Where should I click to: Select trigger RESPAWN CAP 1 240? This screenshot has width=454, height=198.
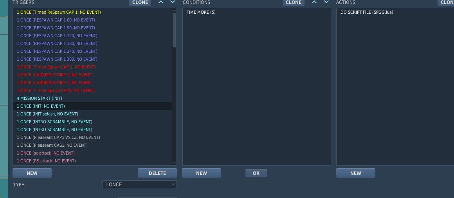(x=92, y=51)
